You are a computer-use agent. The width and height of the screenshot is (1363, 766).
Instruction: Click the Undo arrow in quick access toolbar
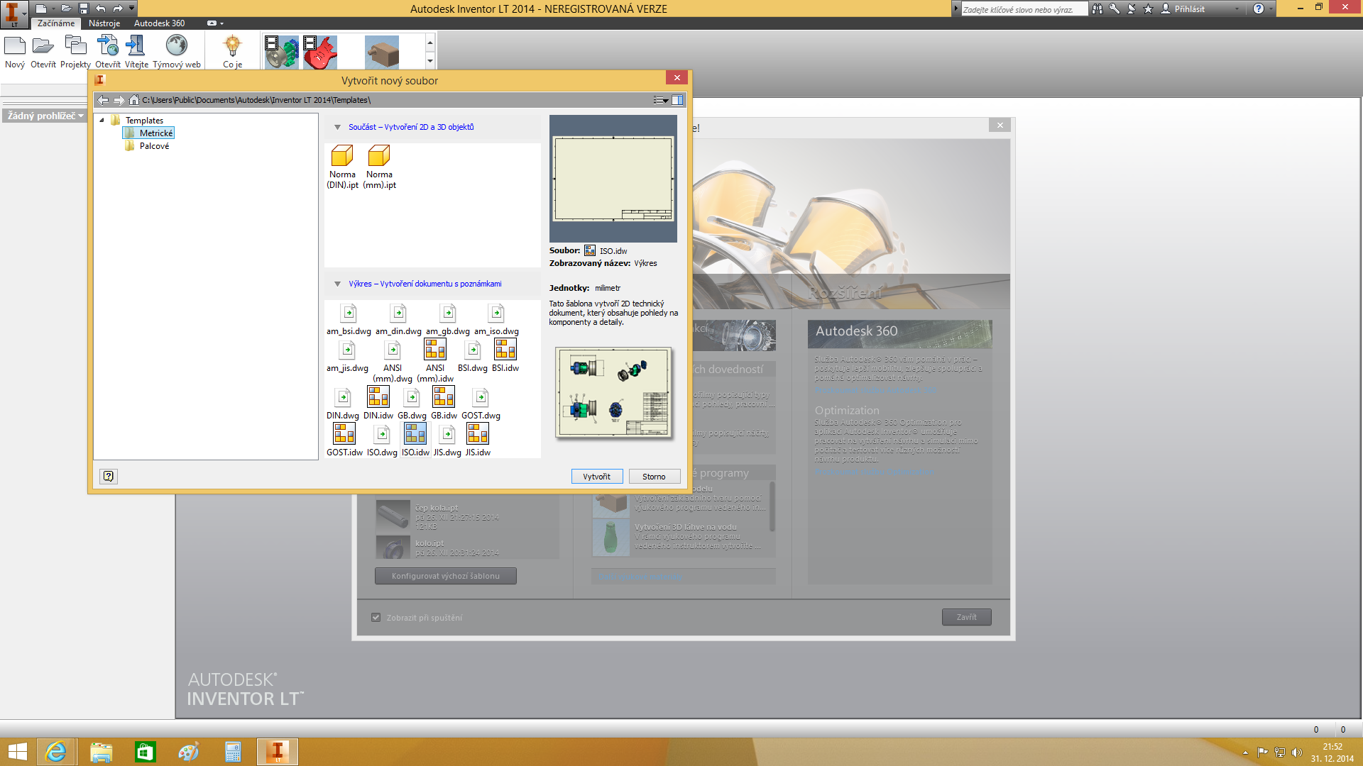(x=101, y=9)
